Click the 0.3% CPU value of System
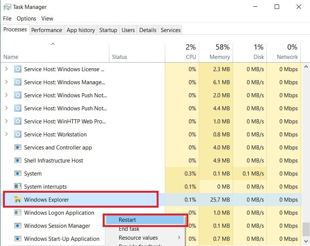This screenshot has height=246, width=310. pyautogui.click(x=190, y=174)
